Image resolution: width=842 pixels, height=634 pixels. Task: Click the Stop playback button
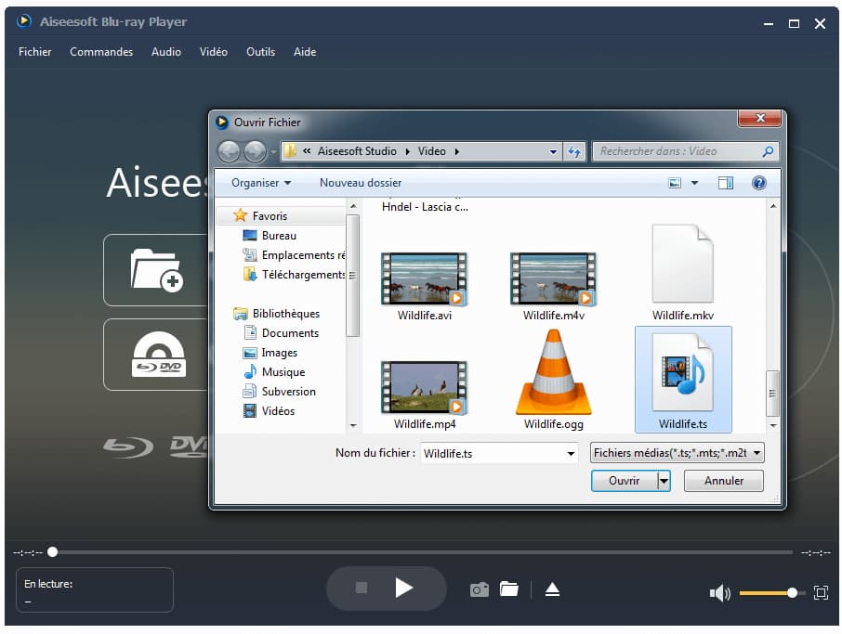362,589
